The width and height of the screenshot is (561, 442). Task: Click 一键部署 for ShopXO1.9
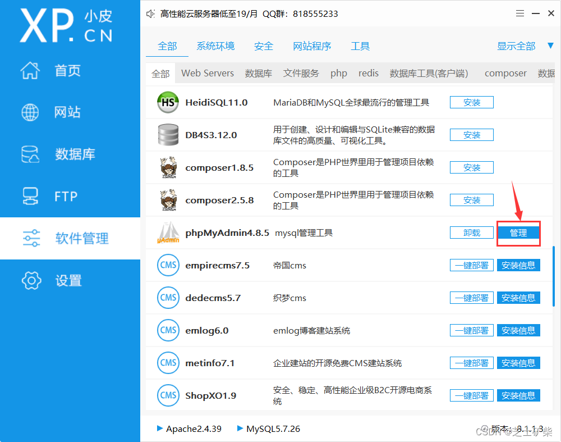472,395
